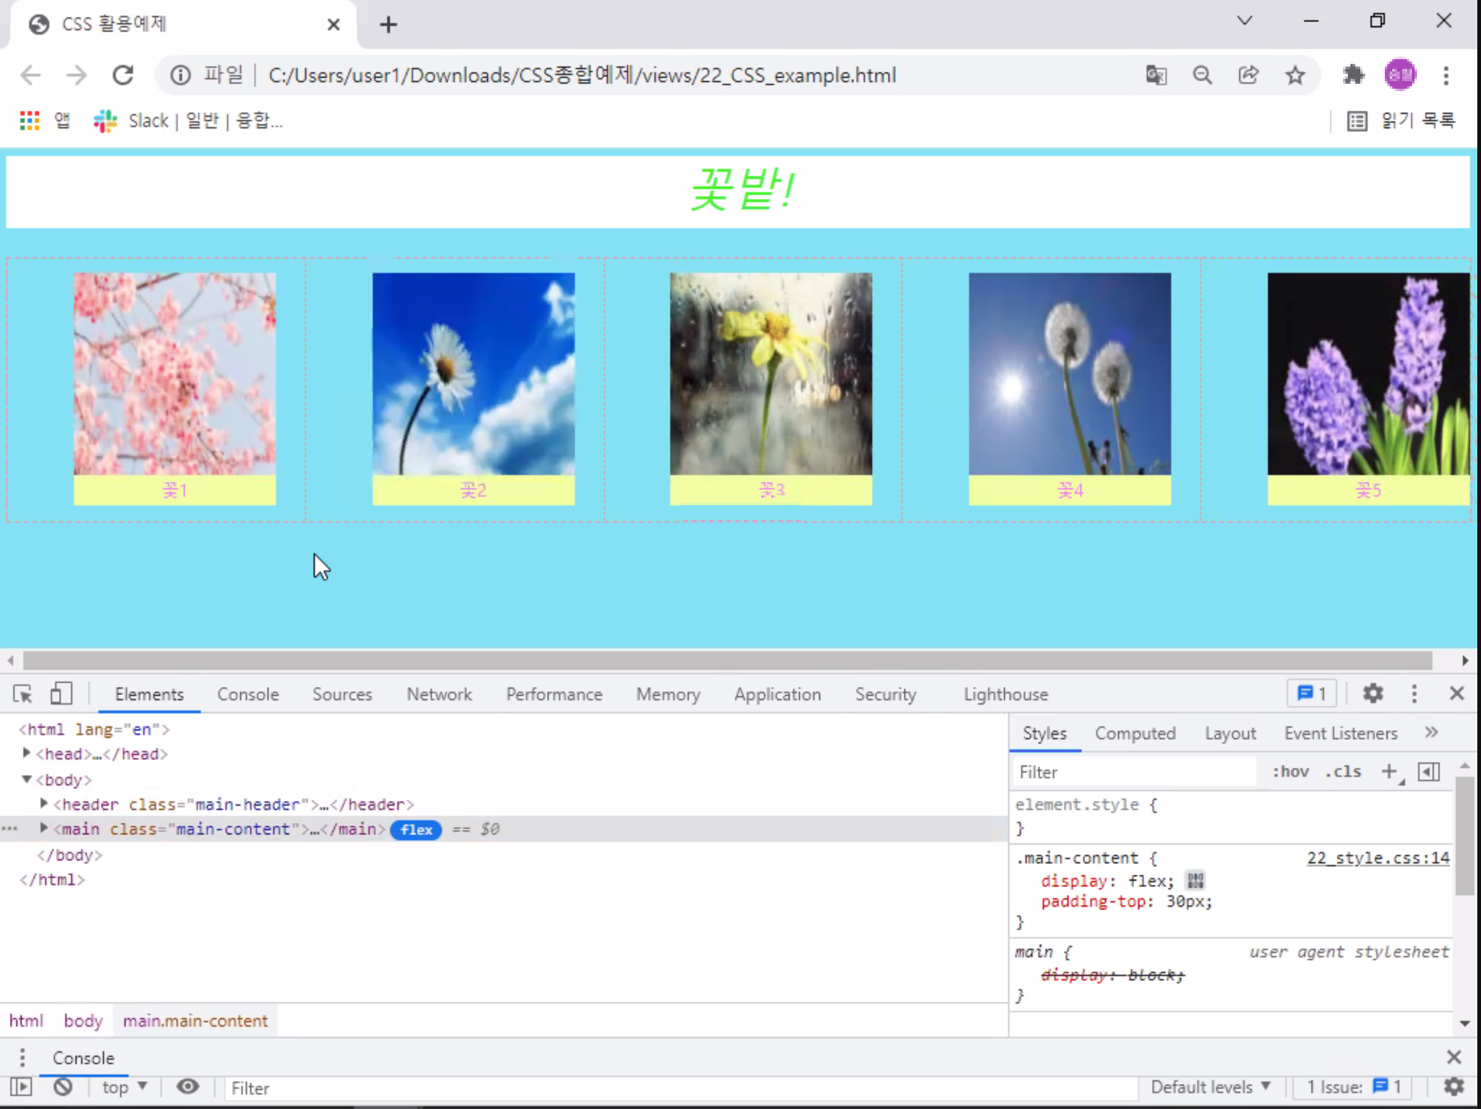Click the new style rule plus icon

pos(1389,771)
